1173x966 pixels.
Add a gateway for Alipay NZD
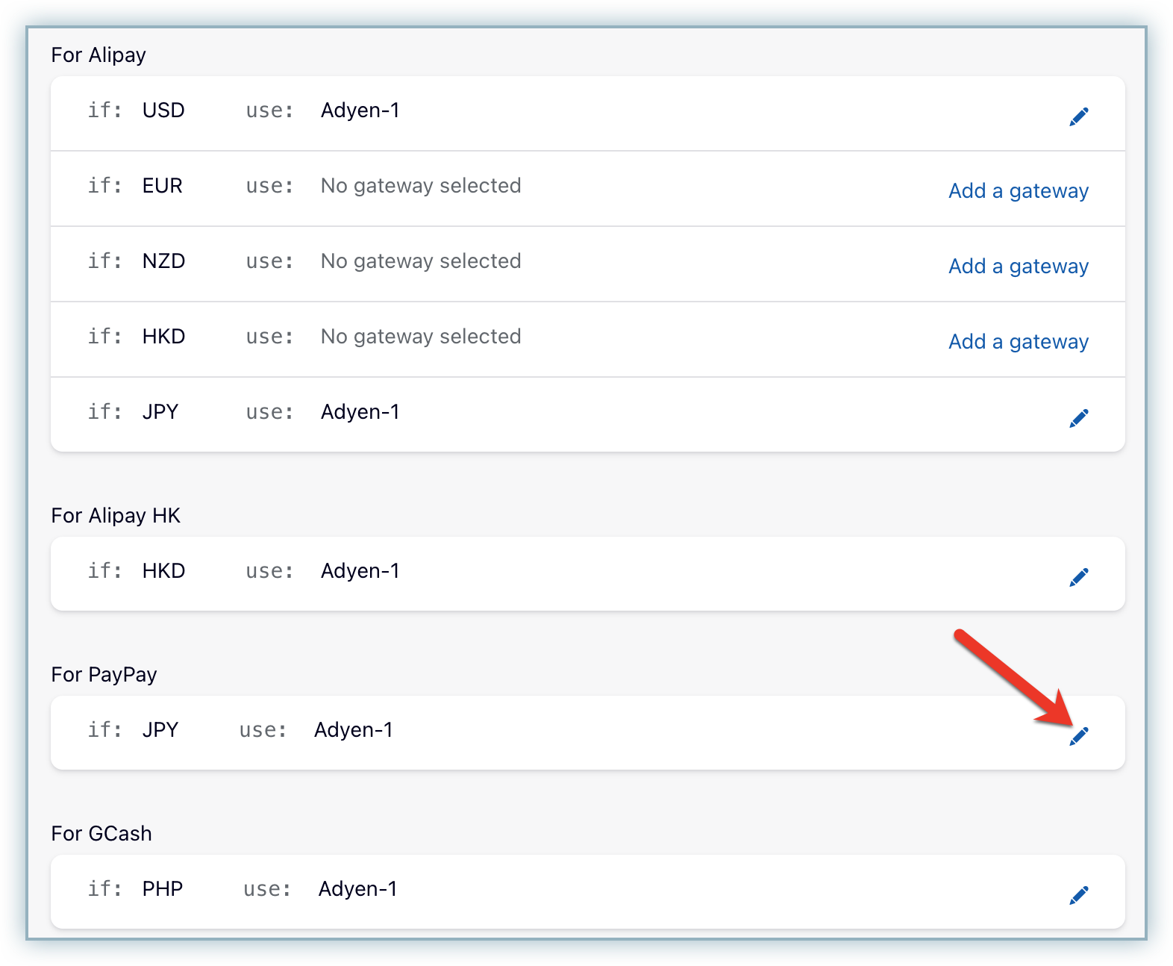coord(1019,267)
